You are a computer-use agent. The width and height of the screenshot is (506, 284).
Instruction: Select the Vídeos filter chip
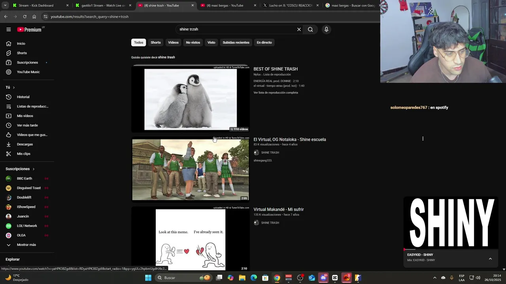click(x=173, y=42)
